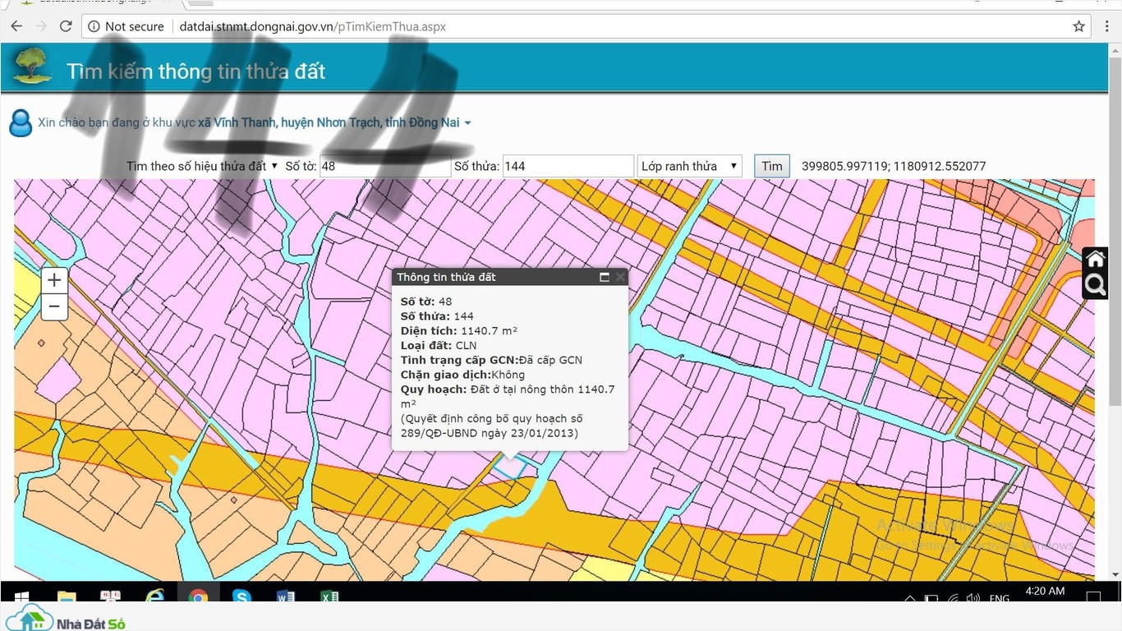Open the Not secure site info icon

(94, 26)
